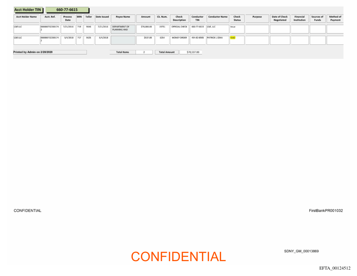Click the Method of Payment column header
The image size is (357, 276).
pyautogui.click(x=335, y=18)
